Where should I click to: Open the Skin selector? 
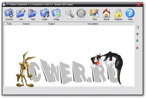point(94,14)
